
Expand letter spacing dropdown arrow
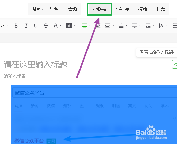click(167, 25)
